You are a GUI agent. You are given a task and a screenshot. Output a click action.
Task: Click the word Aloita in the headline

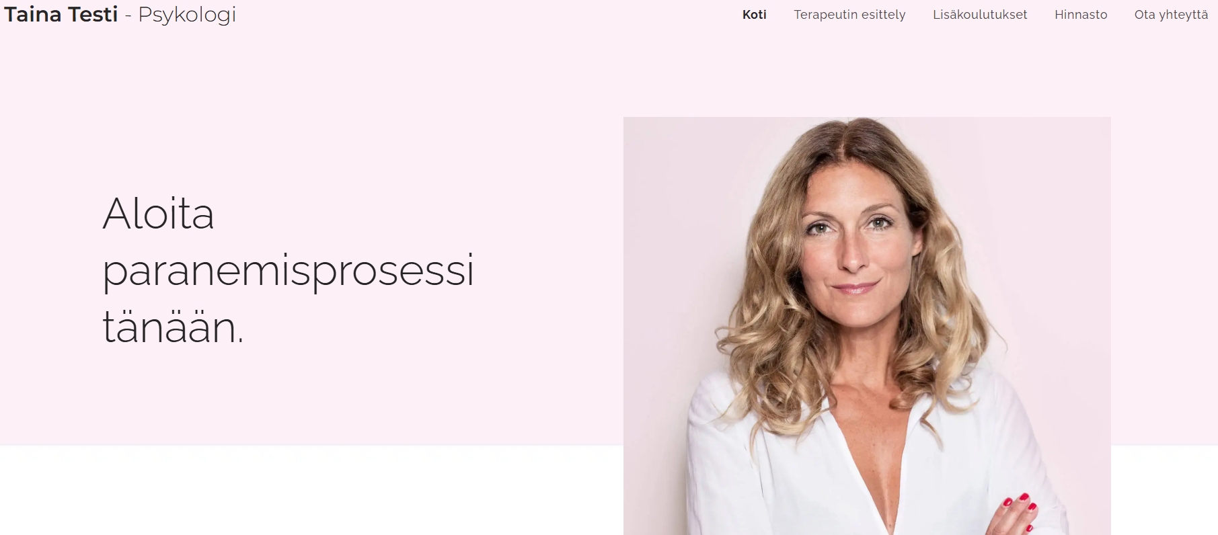(158, 214)
